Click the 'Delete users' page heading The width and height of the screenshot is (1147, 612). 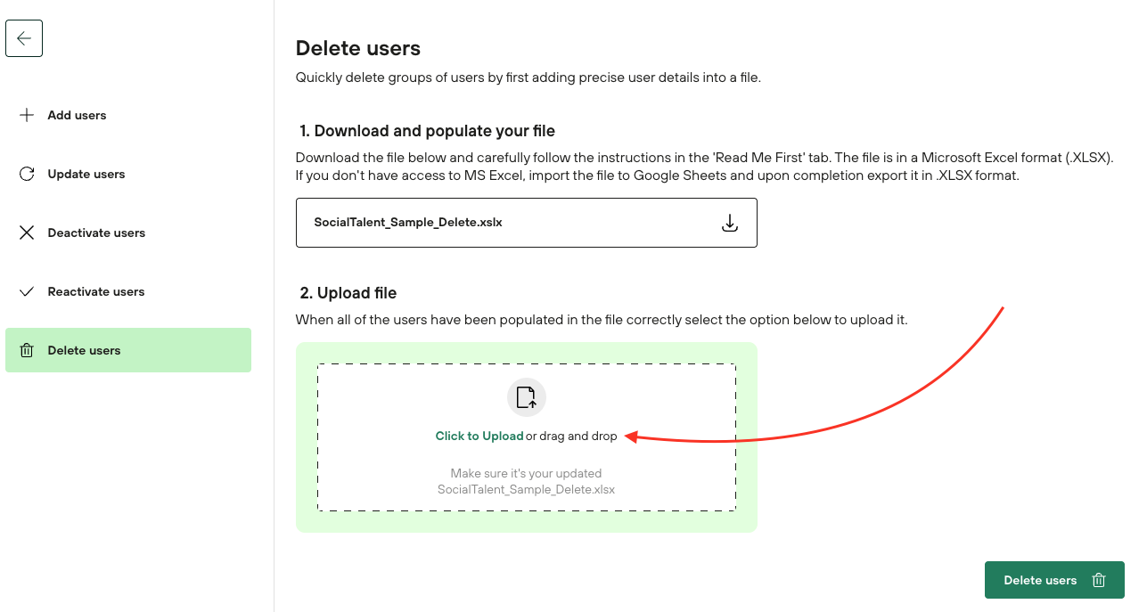coord(358,48)
